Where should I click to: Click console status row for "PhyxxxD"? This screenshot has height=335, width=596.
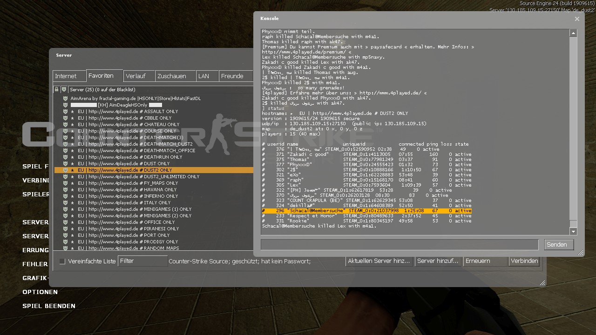366,165
